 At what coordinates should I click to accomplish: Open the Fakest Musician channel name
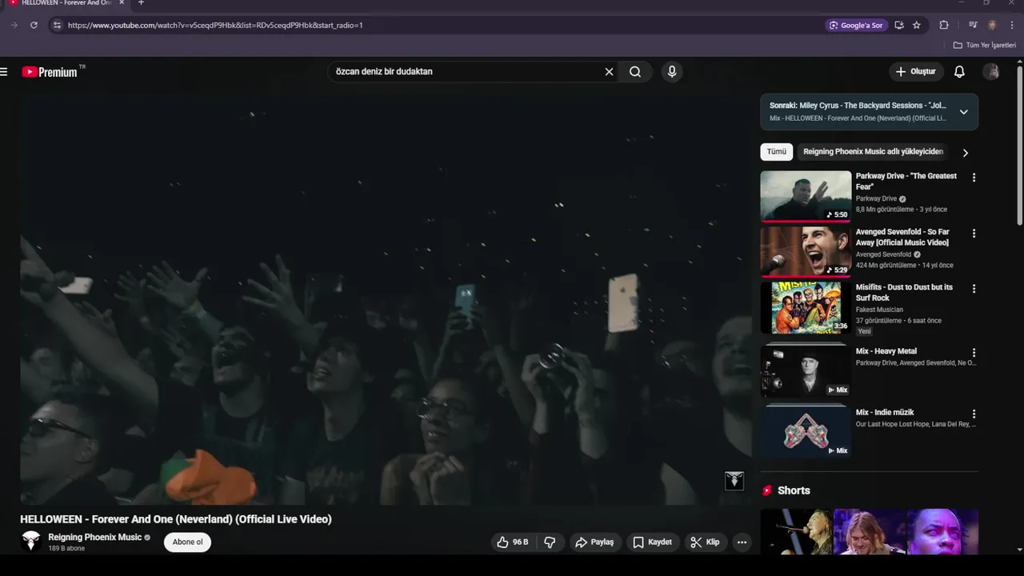click(x=879, y=310)
